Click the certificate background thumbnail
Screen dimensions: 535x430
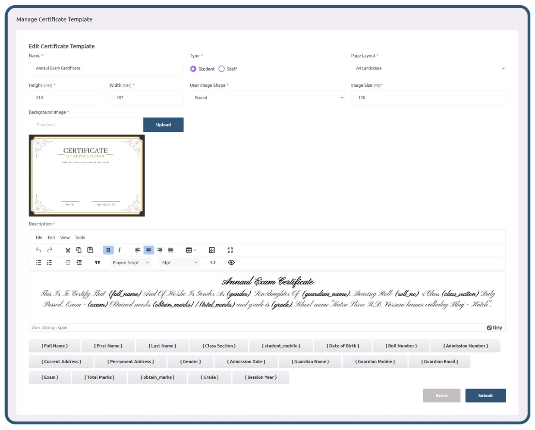87,175
